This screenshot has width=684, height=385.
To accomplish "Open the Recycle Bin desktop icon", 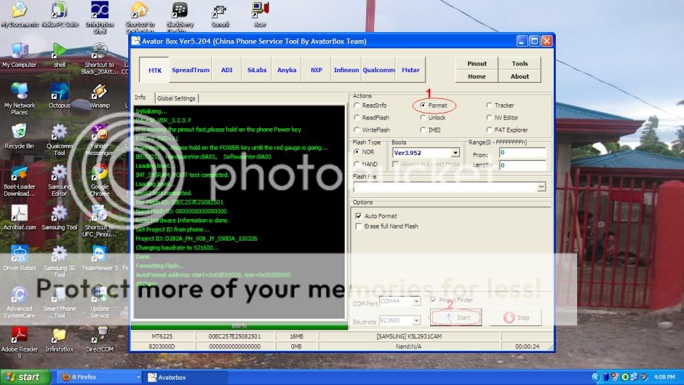I will [19, 131].
